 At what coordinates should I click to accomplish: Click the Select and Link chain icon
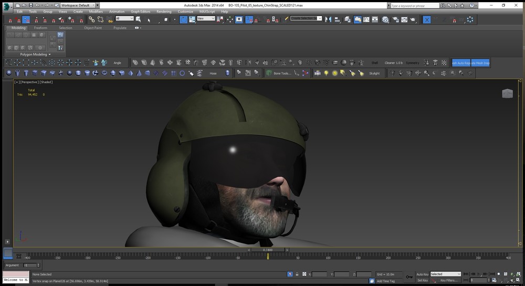(x=91, y=19)
